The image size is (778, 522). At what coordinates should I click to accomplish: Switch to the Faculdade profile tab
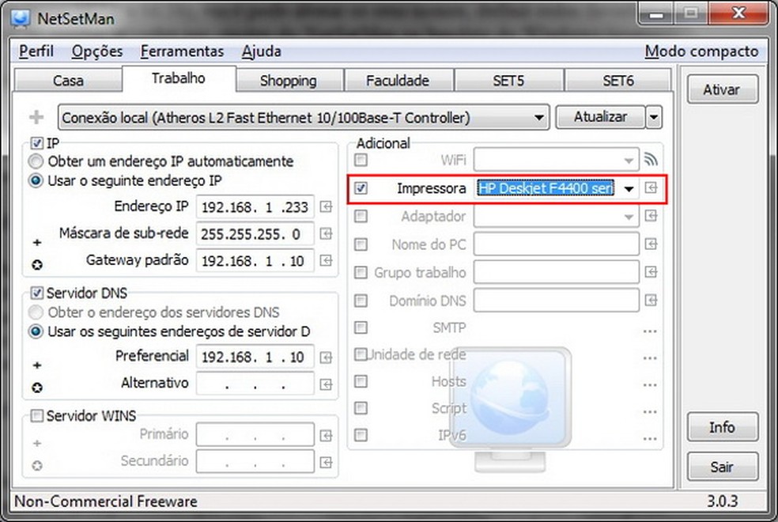398,81
